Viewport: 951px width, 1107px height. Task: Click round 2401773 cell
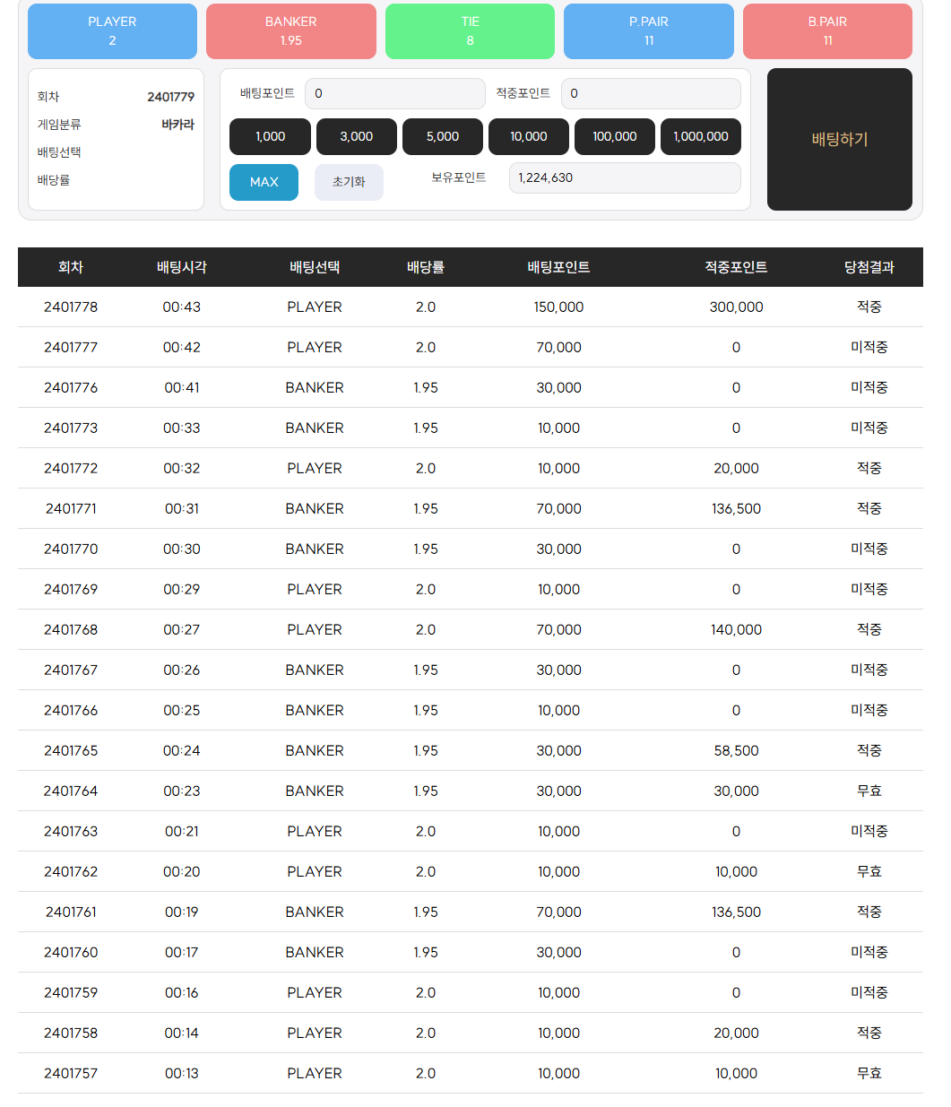[x=71, y=428]
